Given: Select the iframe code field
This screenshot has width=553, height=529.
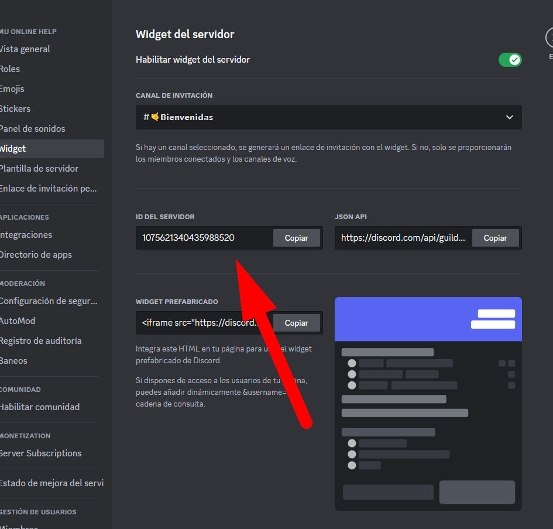Looking at the screenshot, I should (x=205, y=323).
